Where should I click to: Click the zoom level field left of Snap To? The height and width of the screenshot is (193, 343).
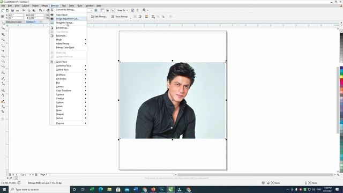(90, 10)
